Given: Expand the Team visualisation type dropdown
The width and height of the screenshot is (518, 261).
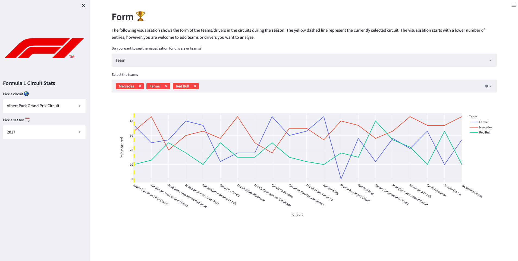Looking at the screenshot, I should tap(304, 60).
